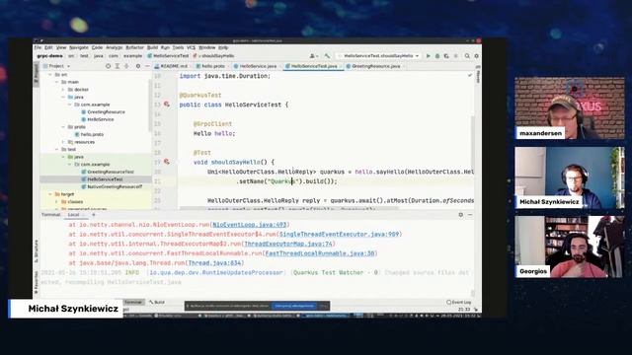632x355 pixels.
Task: Collapse the proto folder node
Action: tap(63, 127)
